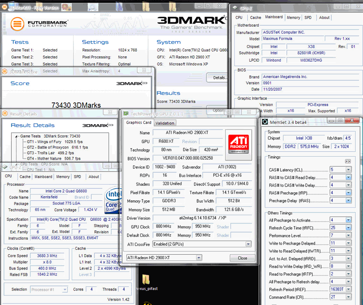Screen dimensions: 363x305
Task: Select the CPU tab above the Processor section
Action: (x=9, y=176)
